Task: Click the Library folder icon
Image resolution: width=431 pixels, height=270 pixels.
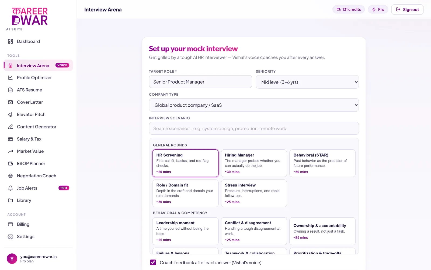Action: tap(11, 200)
